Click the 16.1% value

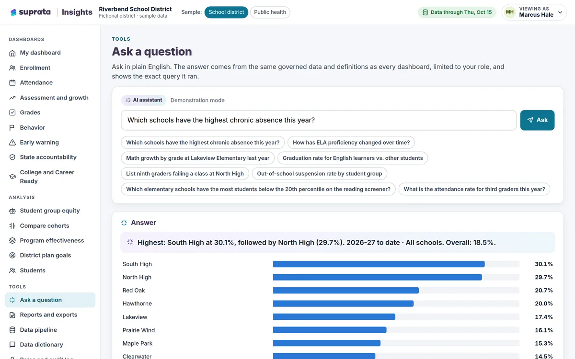click(544, 330)
